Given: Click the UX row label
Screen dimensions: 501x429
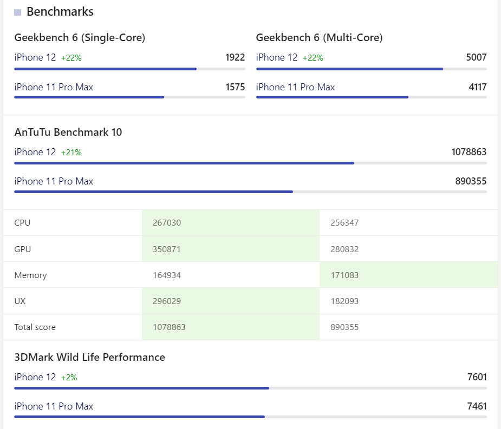Looking at the screenshot, I should pyautogui.click(x=20, y=301).
